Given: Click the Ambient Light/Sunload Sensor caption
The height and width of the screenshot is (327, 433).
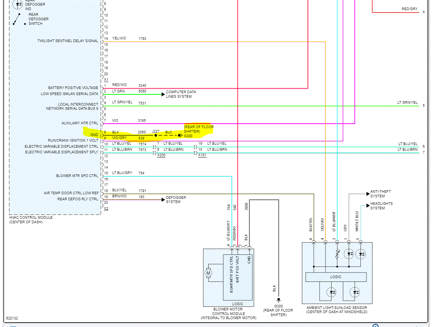Looking at the screenshot, I should (x=336, y=309).
